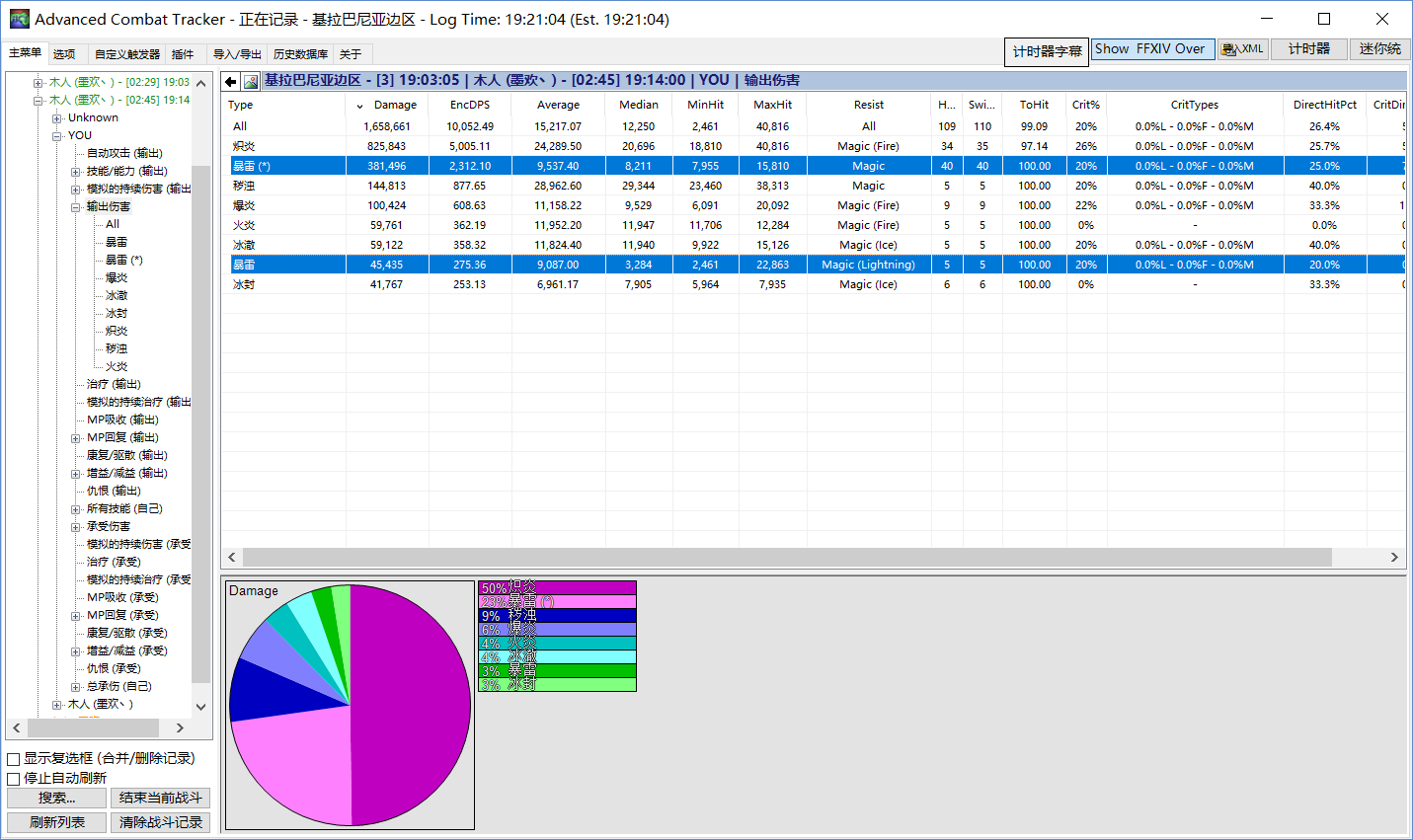Toggle the 停止自动刷新 checkbox

[14, 779]
